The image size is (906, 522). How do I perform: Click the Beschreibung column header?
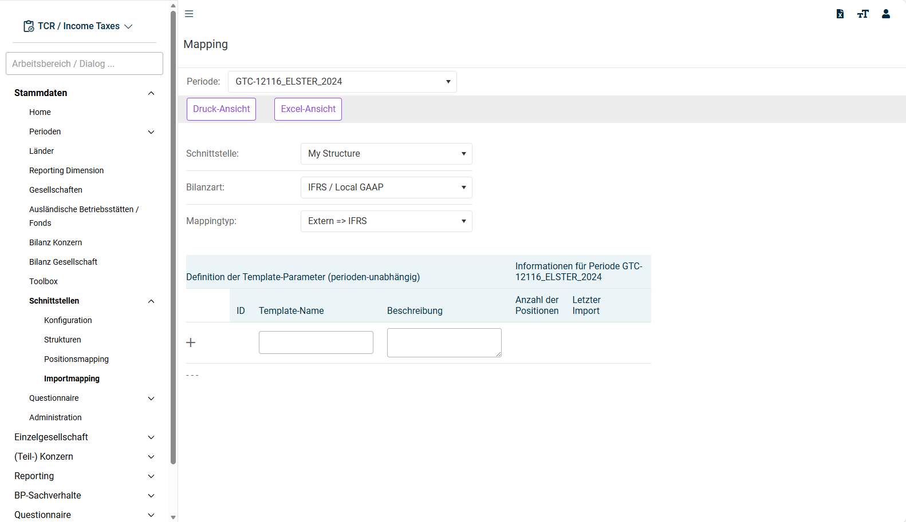click(x=415, y=310)
